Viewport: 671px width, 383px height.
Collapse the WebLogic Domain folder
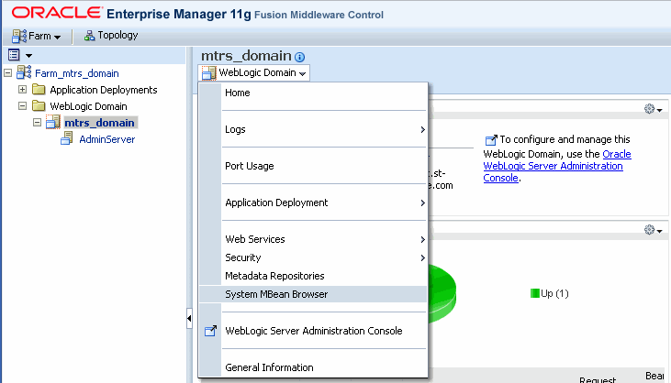[x=22, y=105]
